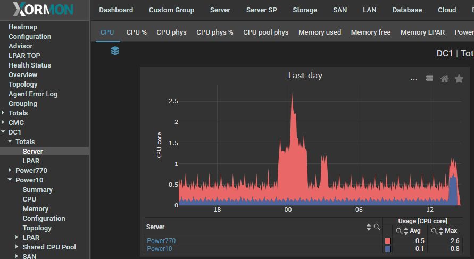Collapse the DC1 tree node
The image size is (474, 259).
[x=4, y=132]
